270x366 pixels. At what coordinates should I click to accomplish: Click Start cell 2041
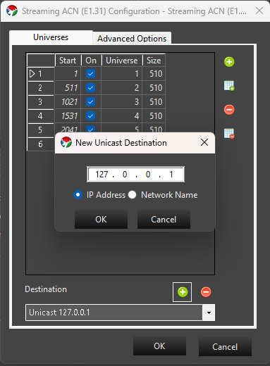click(68, 128)
